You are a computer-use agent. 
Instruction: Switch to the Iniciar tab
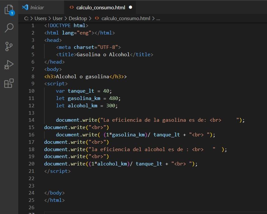[x=41, y=7]
